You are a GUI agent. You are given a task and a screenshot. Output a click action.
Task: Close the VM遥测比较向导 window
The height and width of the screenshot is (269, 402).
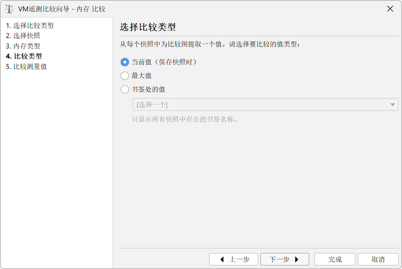[390, 9]
